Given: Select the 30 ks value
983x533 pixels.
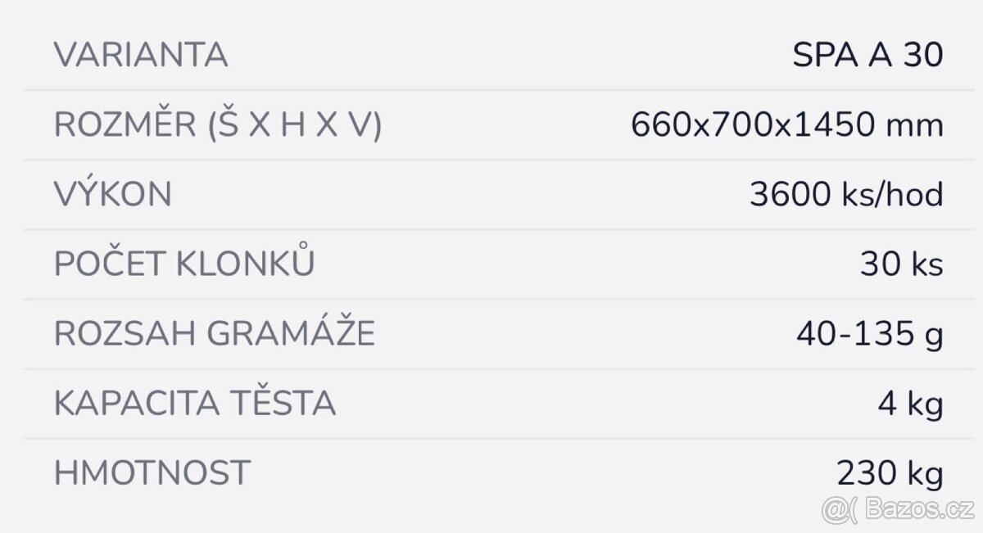Looking at the screenshot, I should pyautogui.click(x=901, y=264).
